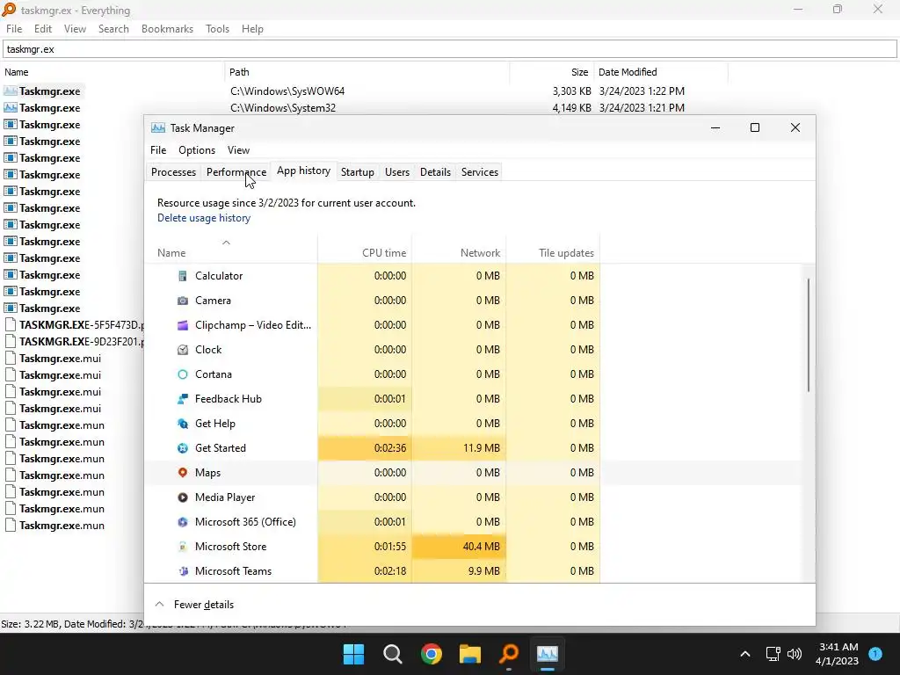This screenshot has width=900, height=675.
Task: Click the Get Help icon
Action: (183, 424)
